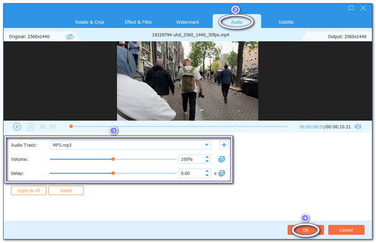Increase volume with up arrow
Image resolution: width=376 pixels, height=243 pixels.
click(207, 157)
